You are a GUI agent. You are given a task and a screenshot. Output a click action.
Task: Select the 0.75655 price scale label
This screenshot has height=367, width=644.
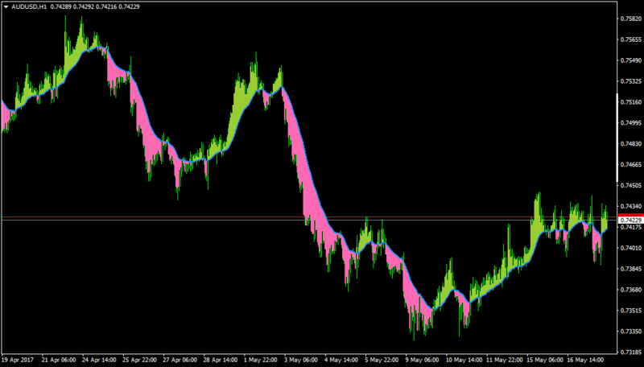[631, 39]
